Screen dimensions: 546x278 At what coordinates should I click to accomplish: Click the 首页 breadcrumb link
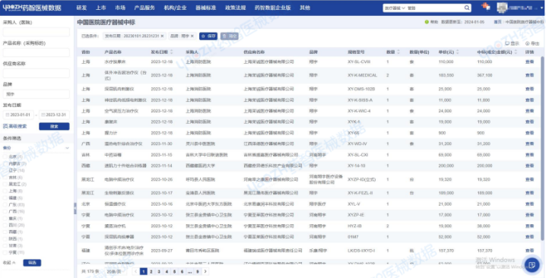coord(497,22)
